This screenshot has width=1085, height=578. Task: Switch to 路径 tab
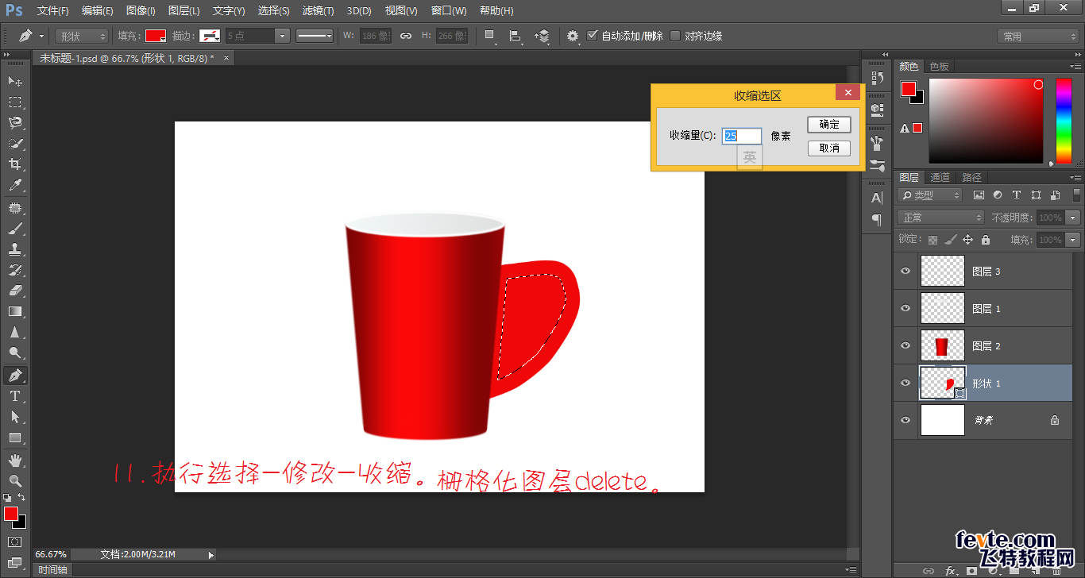click(x=971, y=177)
